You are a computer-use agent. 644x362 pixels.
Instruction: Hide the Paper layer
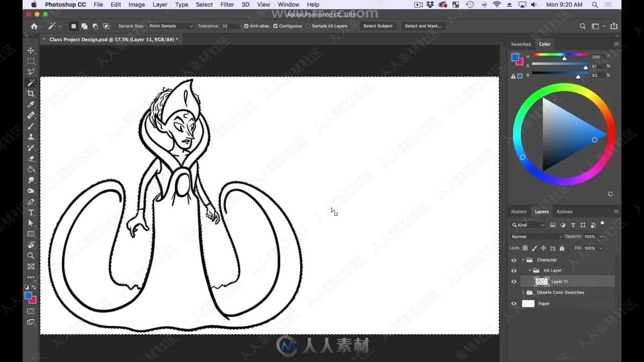[x=514, y=304]
